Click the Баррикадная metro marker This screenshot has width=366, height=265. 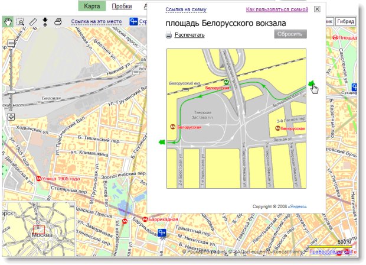(145, 219)
